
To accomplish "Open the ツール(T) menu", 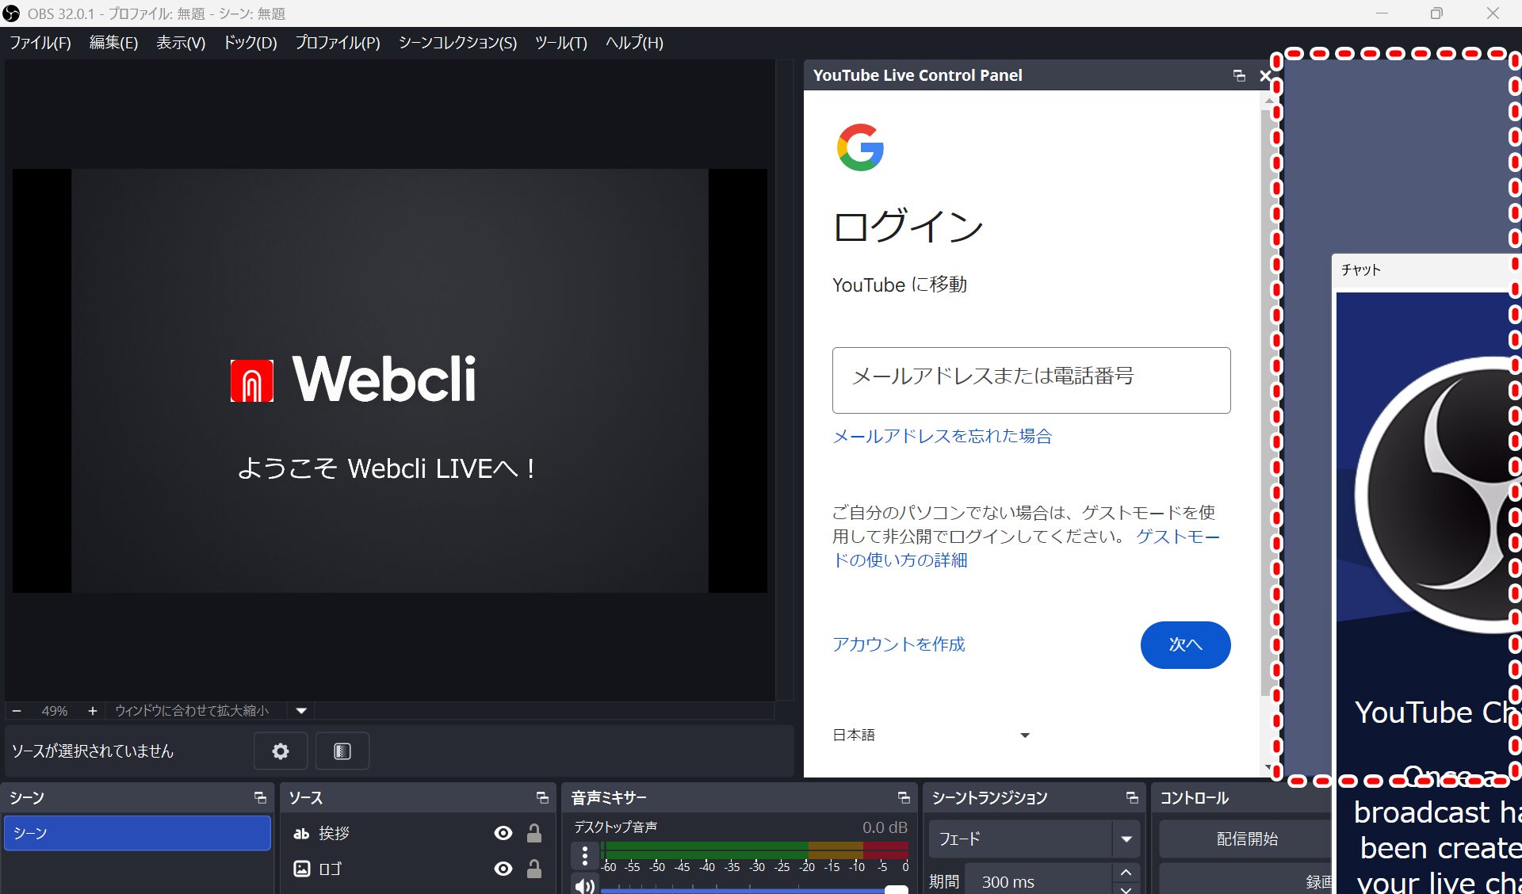I will [x=560, y=43].
